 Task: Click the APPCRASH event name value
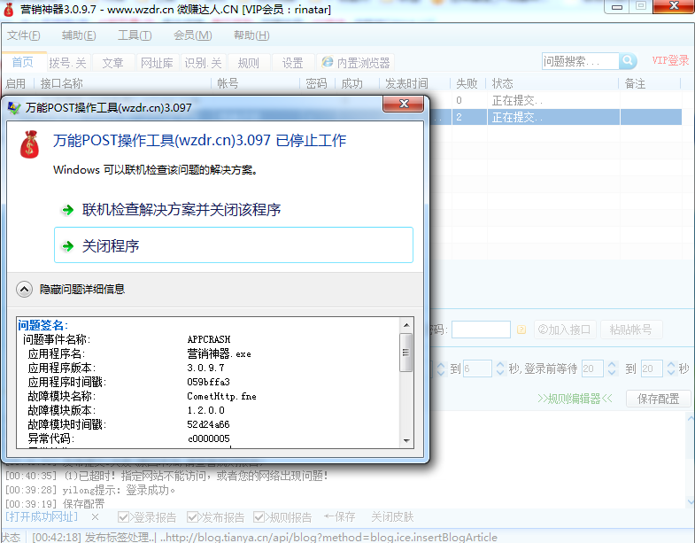coord(208,339)
